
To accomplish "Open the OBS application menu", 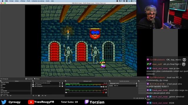I will [6, 1].
